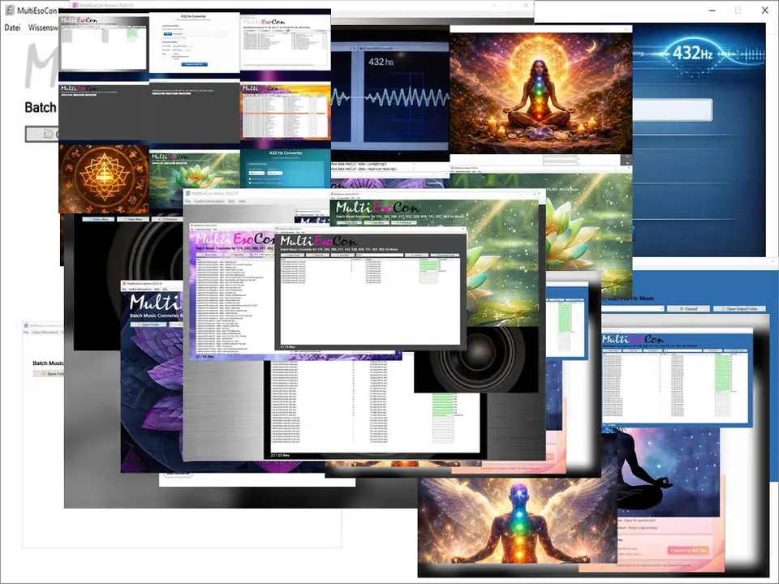Click the 432 hz waveform display
The width and height of the screenshot is (779, 584).
(389, 96)
